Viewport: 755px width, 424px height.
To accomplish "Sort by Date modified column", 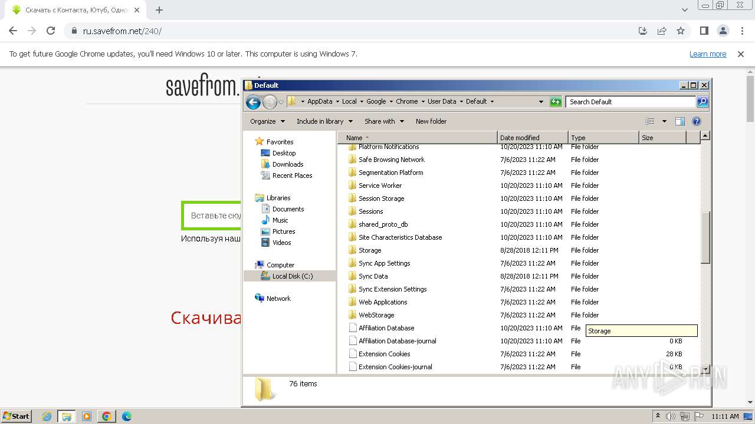I will tap(533, 138).
